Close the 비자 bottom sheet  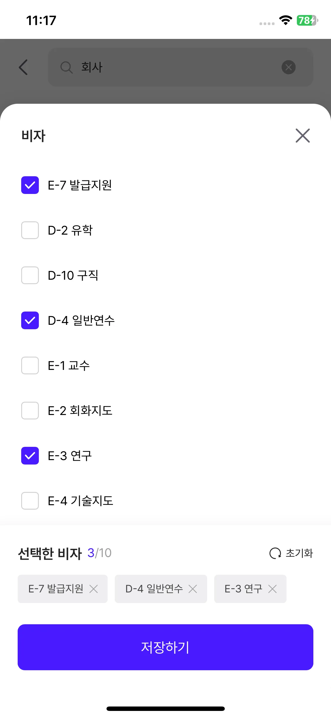tap(302, 136)
